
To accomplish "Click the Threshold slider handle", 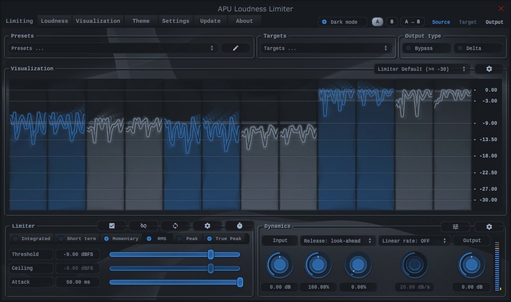I will pyautogui.click(x=210, y=254).
